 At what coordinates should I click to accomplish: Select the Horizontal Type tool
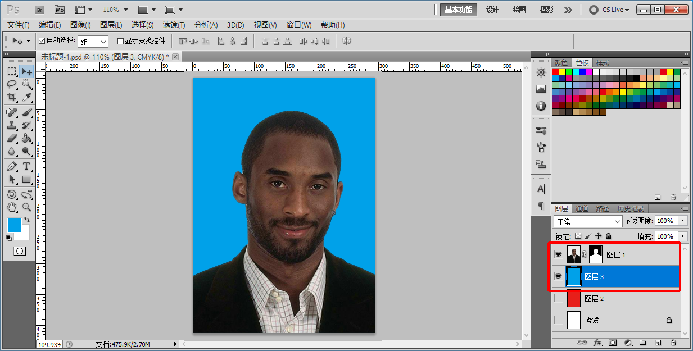[26, 166]
